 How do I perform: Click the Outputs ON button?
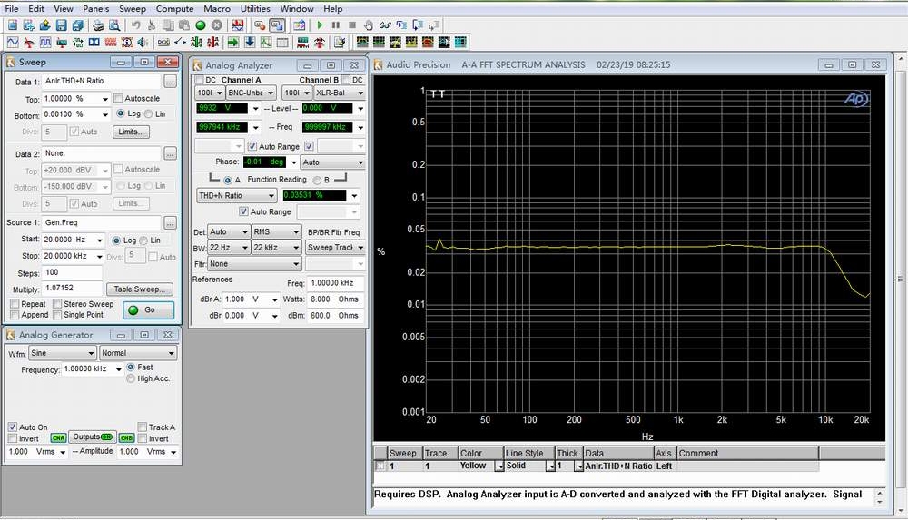92,437
